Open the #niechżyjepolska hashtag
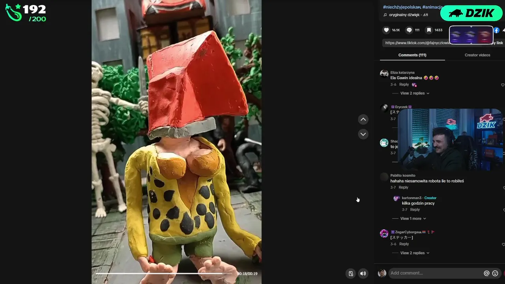 [x=402, y=7]
